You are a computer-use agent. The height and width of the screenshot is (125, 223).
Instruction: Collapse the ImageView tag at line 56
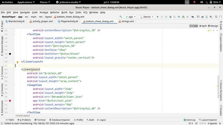click(14, 85)
